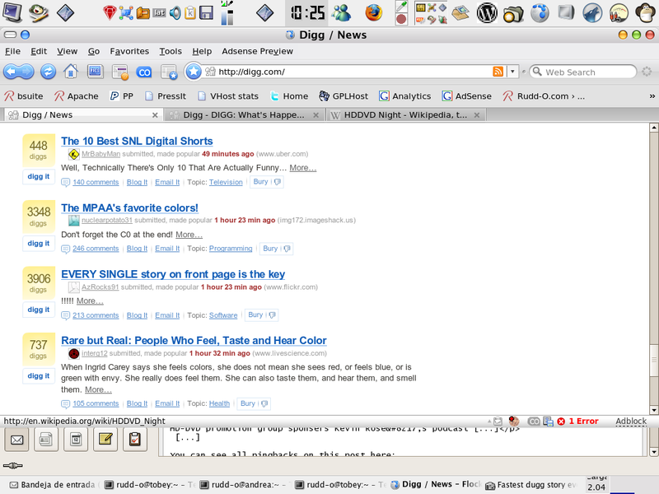
Task: Click the 10:25 clock in top panel
Action: (x=308, y=12)
